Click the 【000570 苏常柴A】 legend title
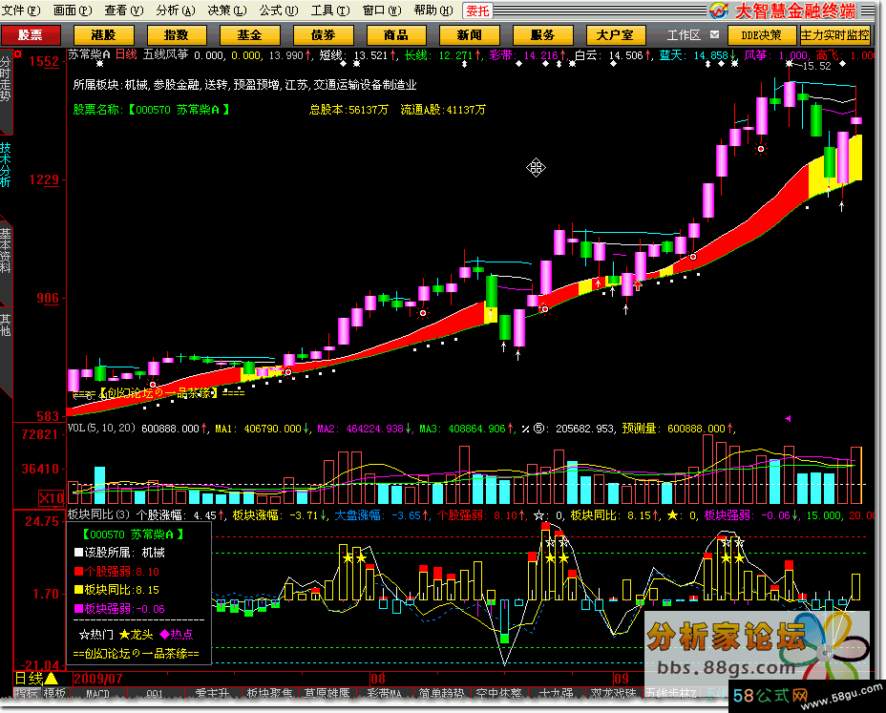The height and width of the screenshot is (713, 886). pyautogui.click(x=134, y=534)
